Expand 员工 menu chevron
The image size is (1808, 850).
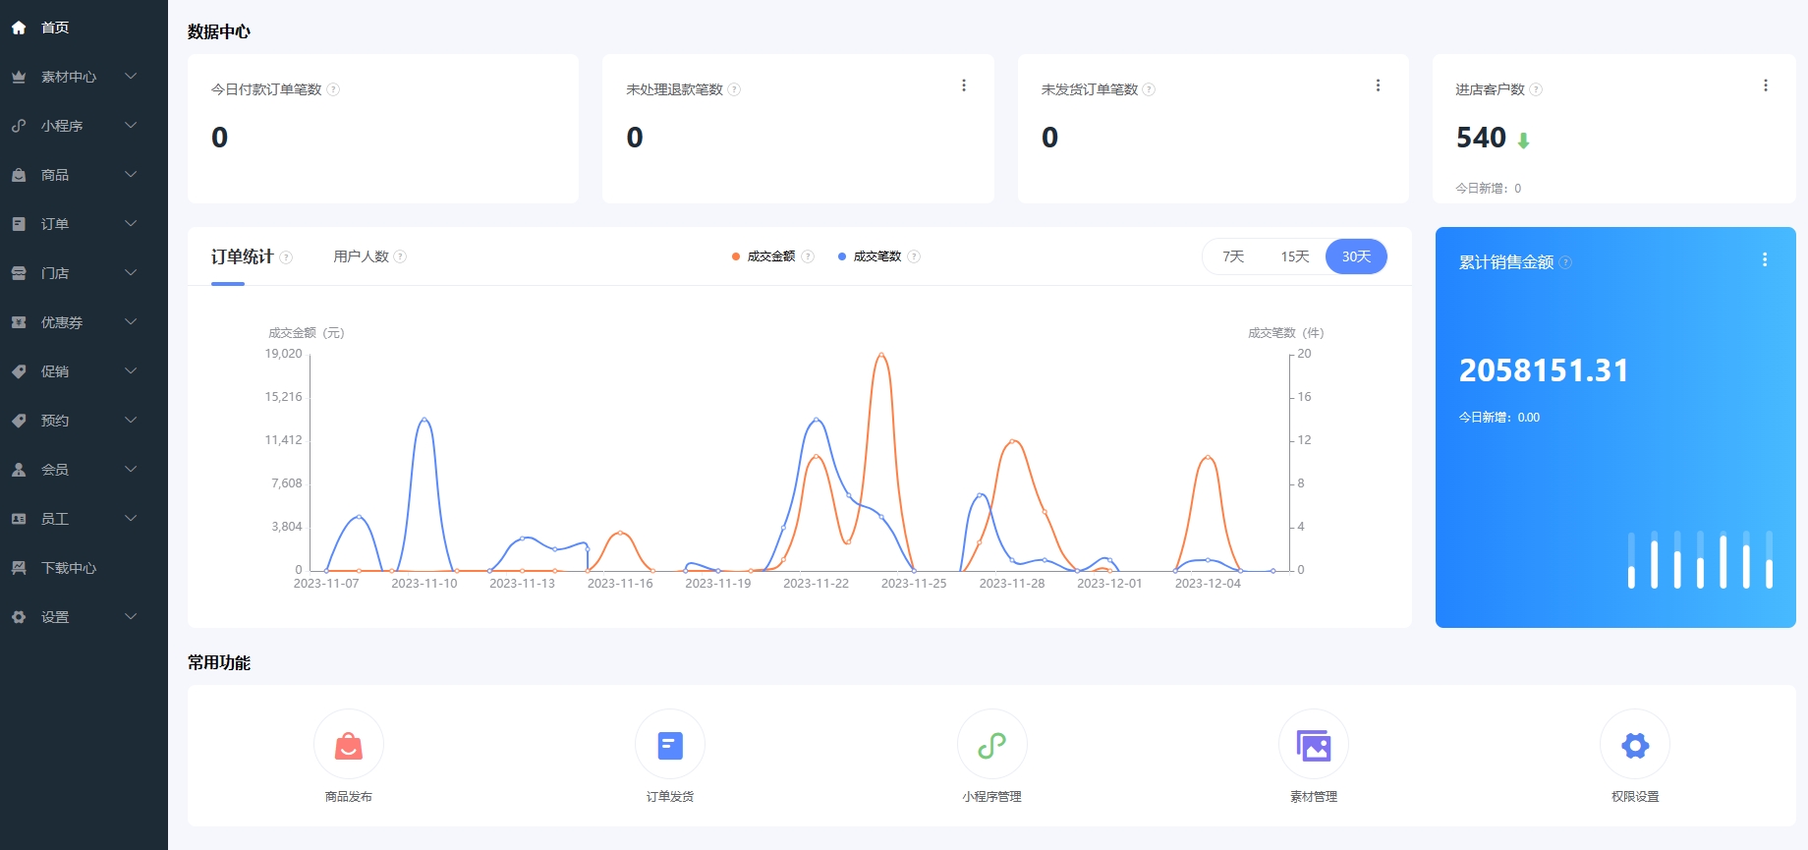pos(131,519)
